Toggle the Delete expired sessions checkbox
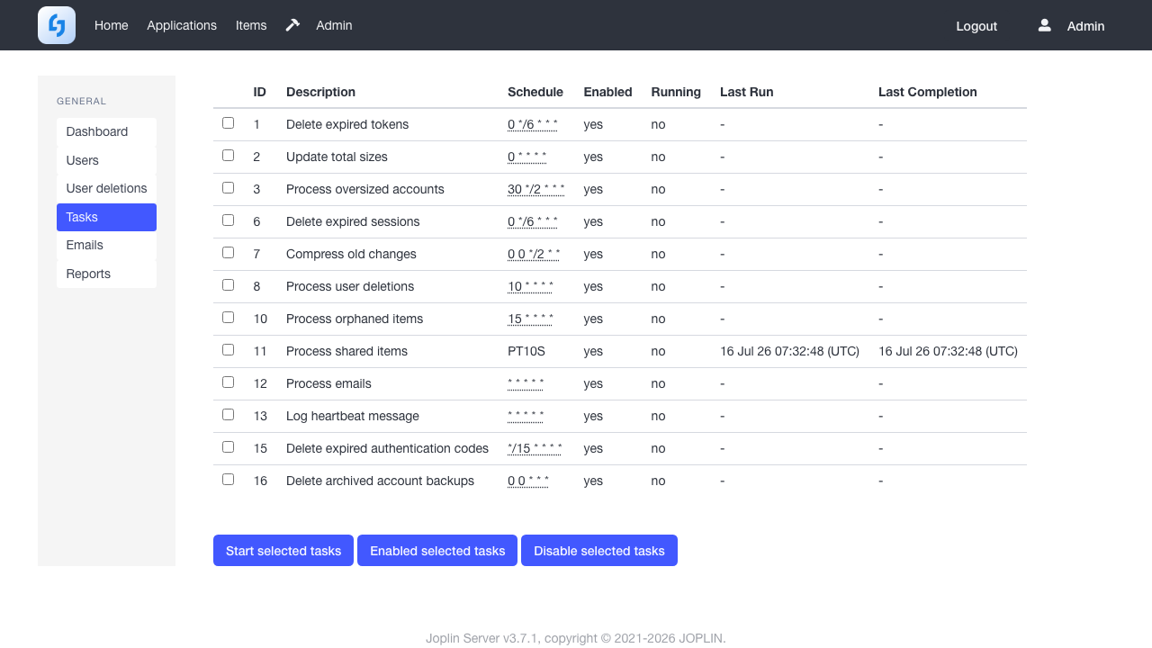 228,220
